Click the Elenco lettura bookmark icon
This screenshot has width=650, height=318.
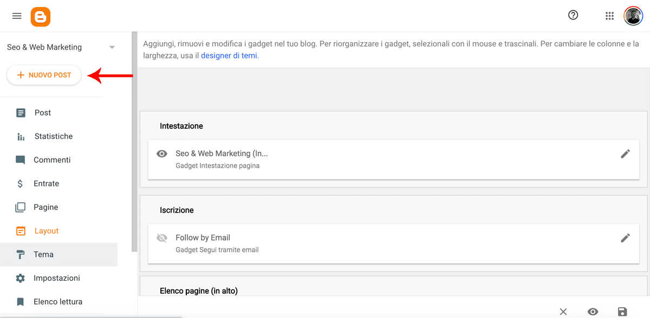coord(21,302)
